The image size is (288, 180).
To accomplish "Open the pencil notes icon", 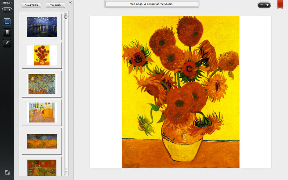I will pos(7,43).
